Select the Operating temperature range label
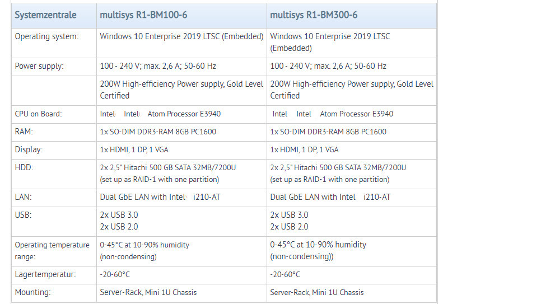 [x=52, y=251]
